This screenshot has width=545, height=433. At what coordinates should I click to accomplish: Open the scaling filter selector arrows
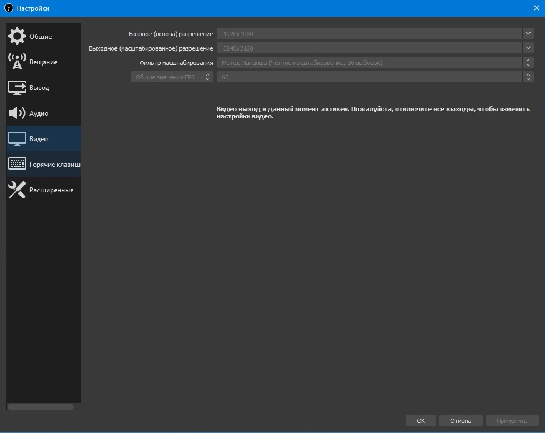(x=528, y=63)
